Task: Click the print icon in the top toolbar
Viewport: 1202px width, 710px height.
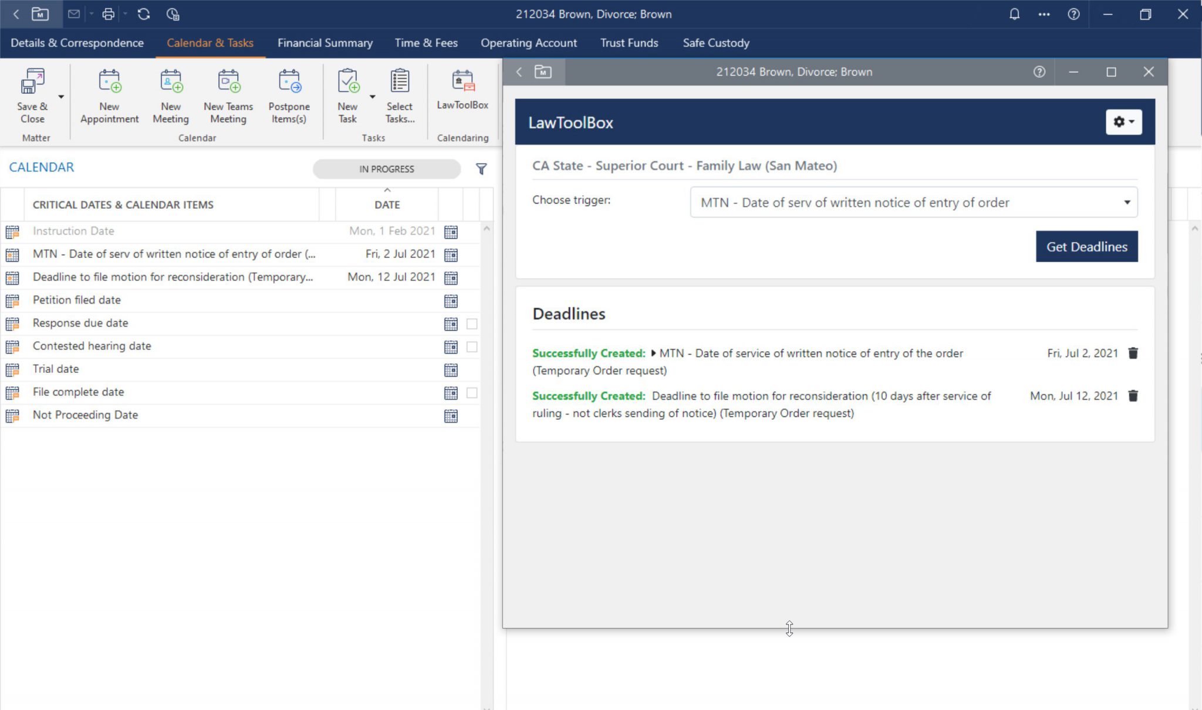Action: tap(108, 13)
